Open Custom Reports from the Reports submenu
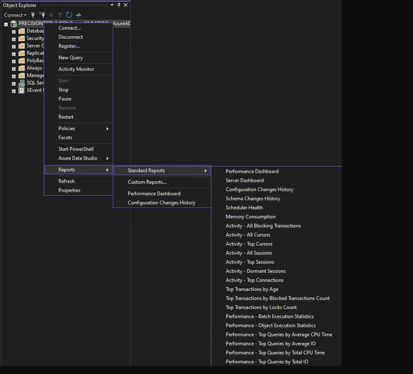The width and height of the screenshot is (413, 374). pyautogui.click(x=147, y=182)
